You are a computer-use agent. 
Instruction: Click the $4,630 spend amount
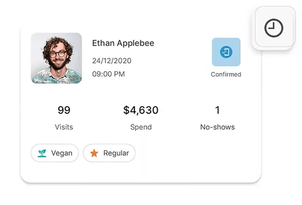(x=141, y=110)
